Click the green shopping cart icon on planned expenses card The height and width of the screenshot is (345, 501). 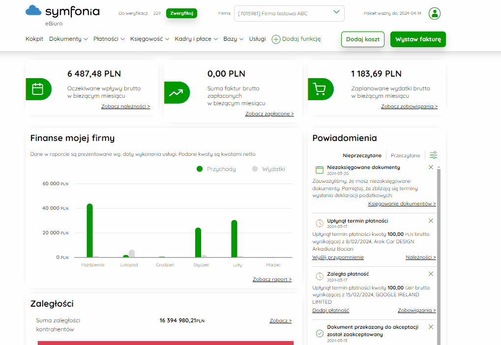[x=320, y=89]
